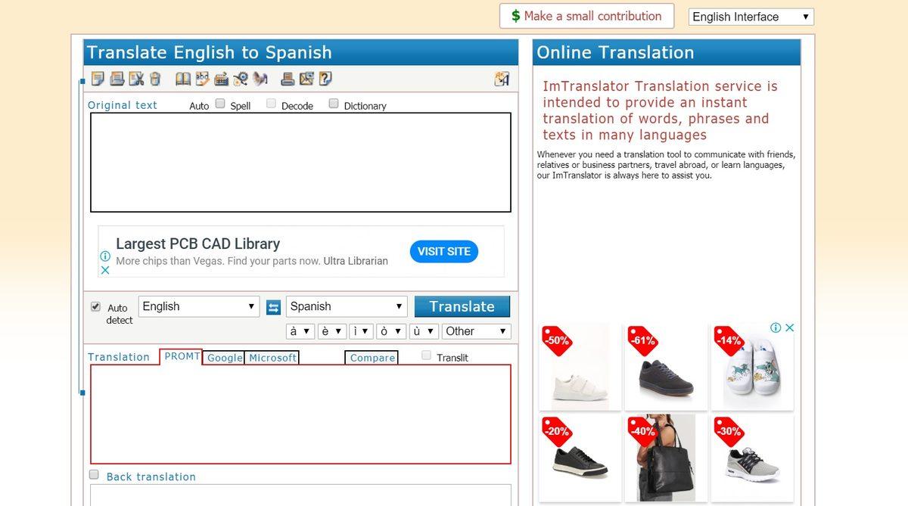The height and width of the screenshot is (506, 908).
Task: Click the scissors cut icon in toolbar
Action: [x=136, y=79]
